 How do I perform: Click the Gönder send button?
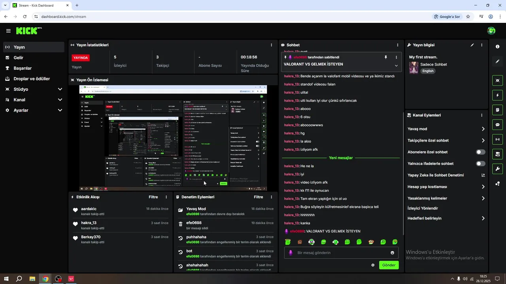[x=389, y=265]
